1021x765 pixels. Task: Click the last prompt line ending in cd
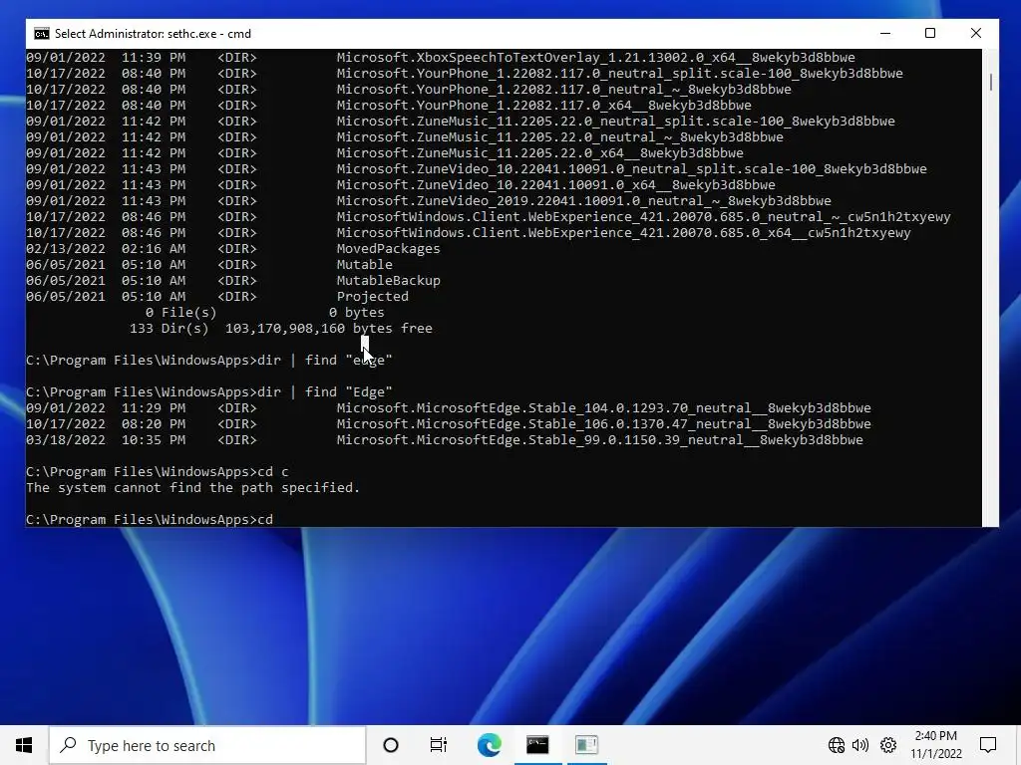(150, 520)
